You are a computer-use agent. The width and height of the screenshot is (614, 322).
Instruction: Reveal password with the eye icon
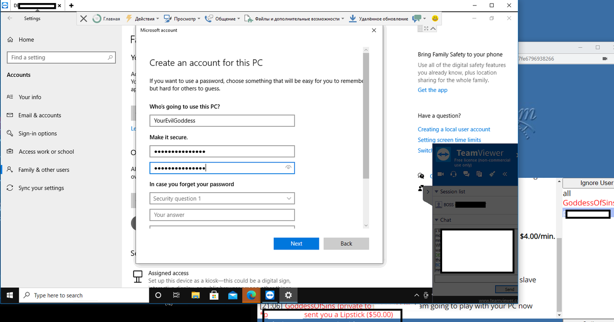[289, 168]
